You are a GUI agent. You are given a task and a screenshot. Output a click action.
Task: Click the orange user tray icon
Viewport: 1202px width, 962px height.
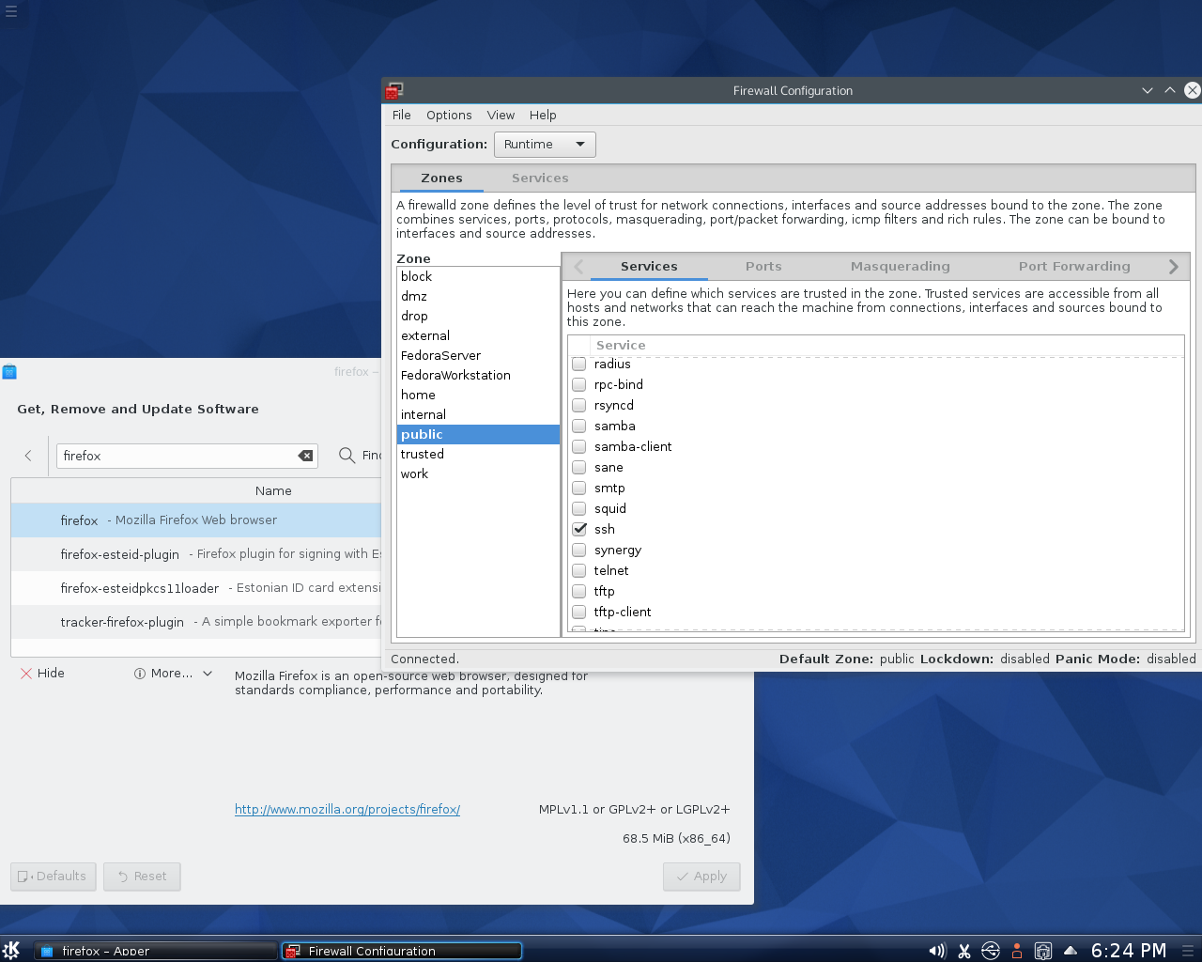tap(1016, 951)
